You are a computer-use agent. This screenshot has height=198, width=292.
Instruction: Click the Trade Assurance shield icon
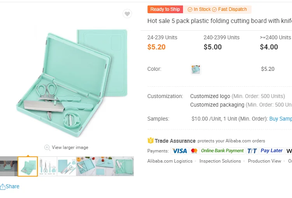click(x=151, y=141)
